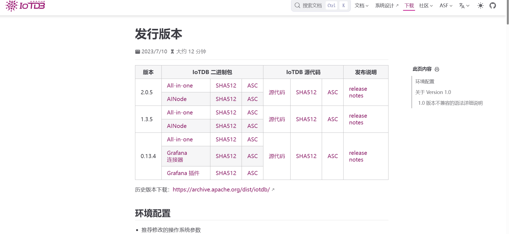
Task: Download 0.13.4 All-in-one binary
Action: point(180,139)
